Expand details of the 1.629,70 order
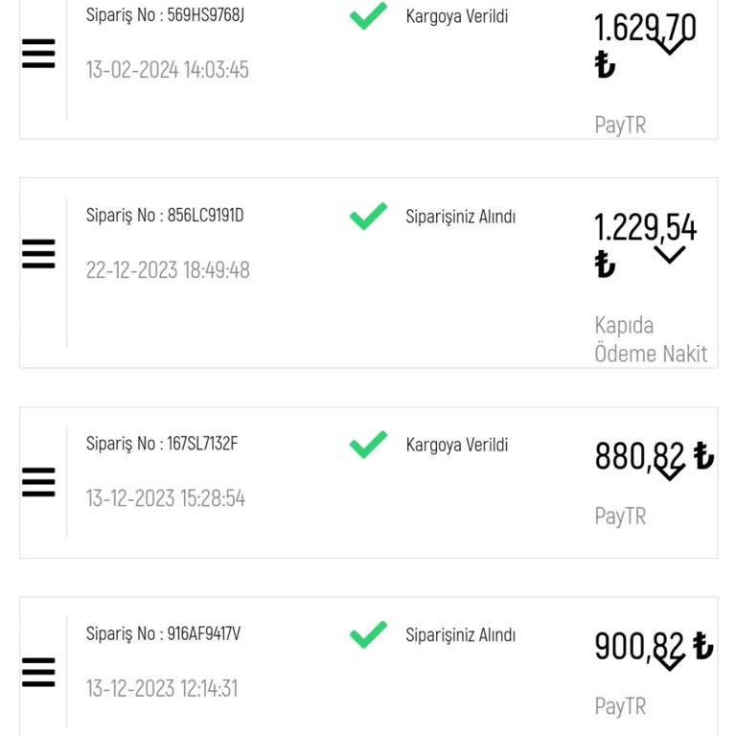 [x=669, y=44]
